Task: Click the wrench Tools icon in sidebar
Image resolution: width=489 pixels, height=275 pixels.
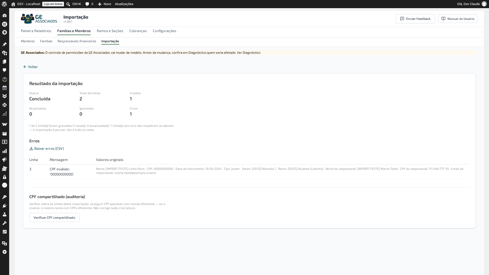Action: tap(5, 223)
